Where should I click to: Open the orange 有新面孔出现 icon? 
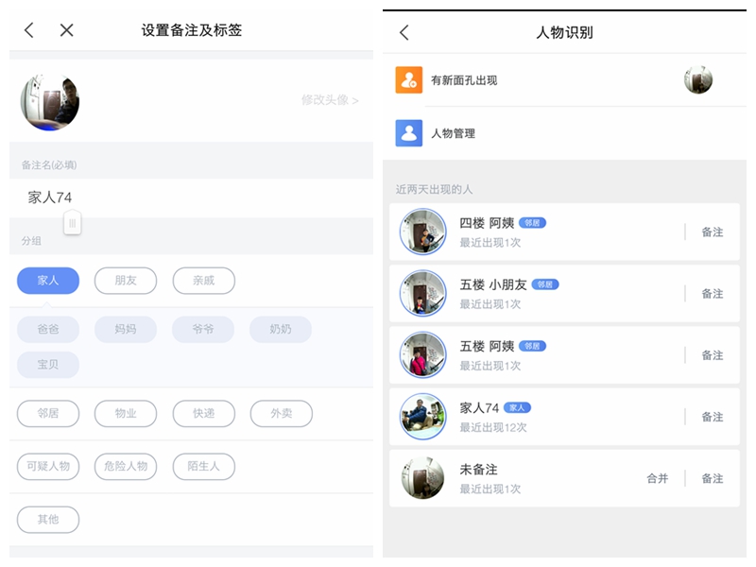(x=409, y=80)
